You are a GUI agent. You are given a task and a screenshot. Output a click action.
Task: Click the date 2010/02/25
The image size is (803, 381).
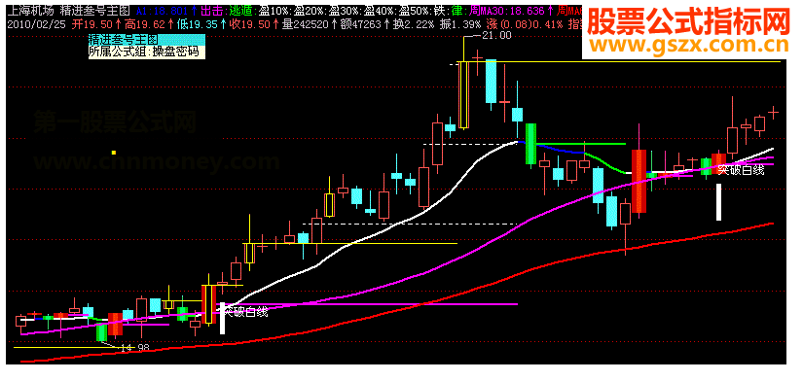pyautogui.click(x=36, y=24)
